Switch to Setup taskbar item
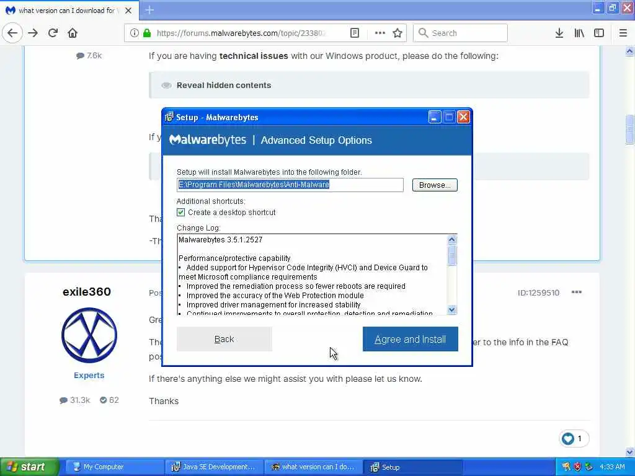635x476 pixels. [x=412, y=467]
